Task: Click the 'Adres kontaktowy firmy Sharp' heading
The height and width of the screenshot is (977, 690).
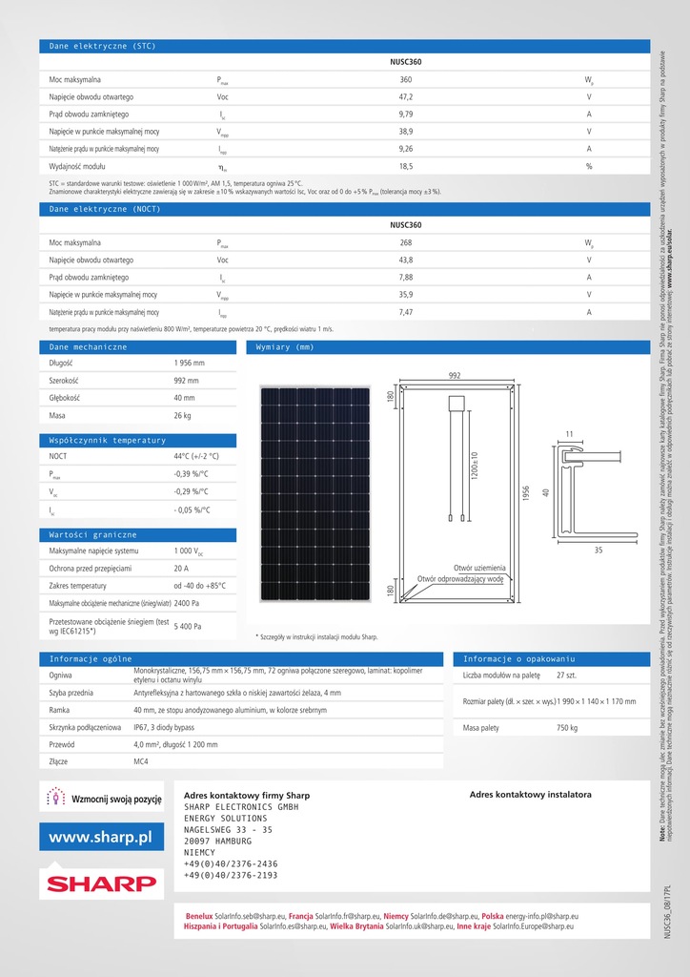Action: click(x=247, y=796)
